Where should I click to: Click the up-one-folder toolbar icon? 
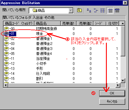pyautogui.click(x=79, y=10)
